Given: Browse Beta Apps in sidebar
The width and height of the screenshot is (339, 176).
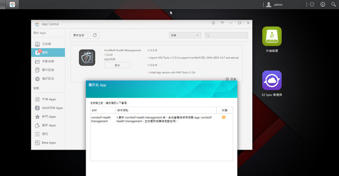Looking at the screenshot, I should coord(48,142).
